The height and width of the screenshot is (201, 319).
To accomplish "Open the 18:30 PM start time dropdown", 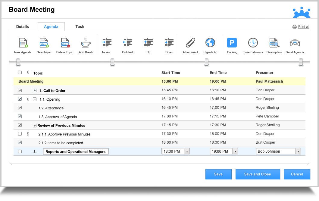I will click(187, 151).
